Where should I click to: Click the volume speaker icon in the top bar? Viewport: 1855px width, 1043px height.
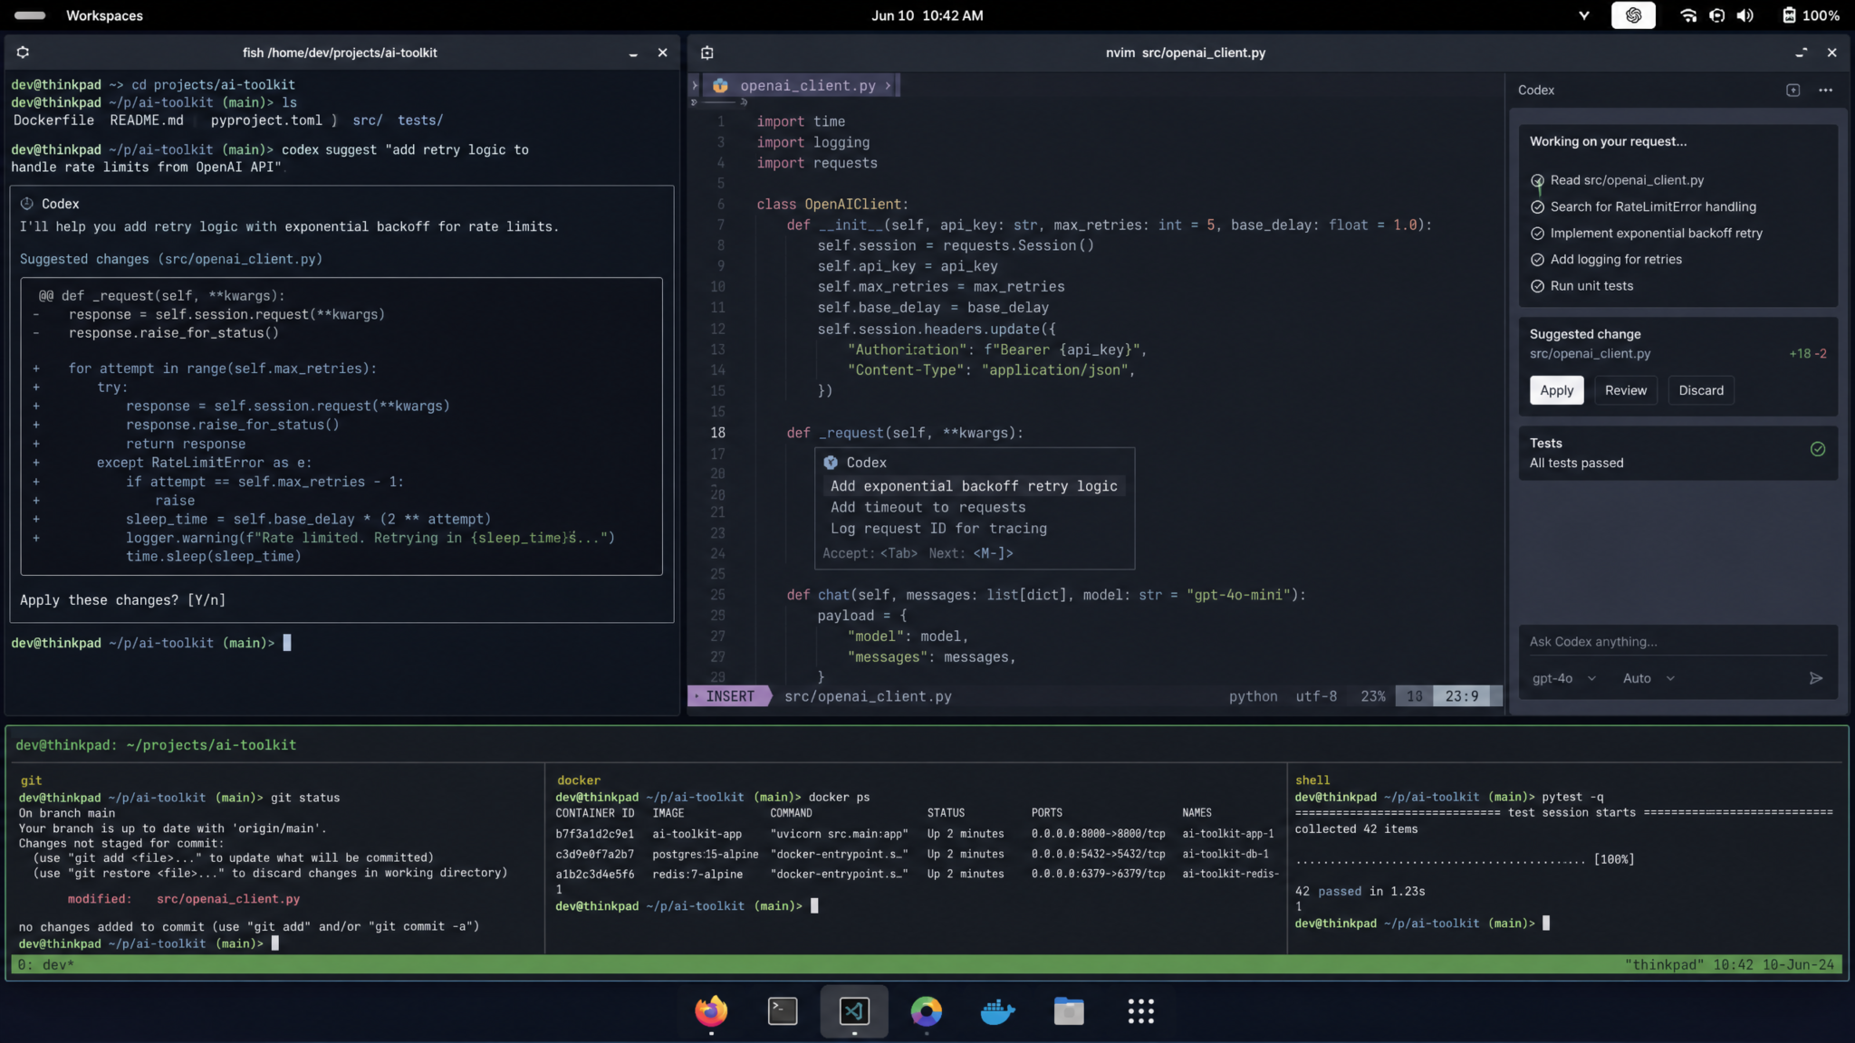pyautogui.click(x=1745, y=15)
